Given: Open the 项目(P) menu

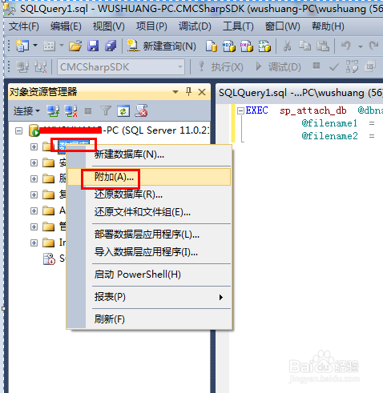Looking at the screenshot, I should click(x=151, y=26).
